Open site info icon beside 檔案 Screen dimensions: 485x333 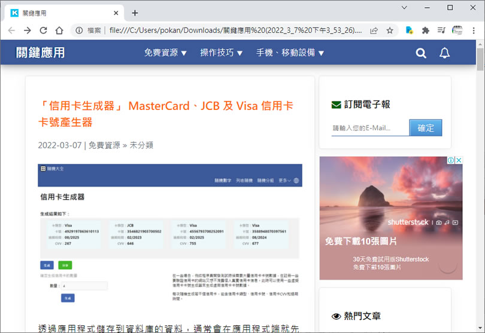tap(79, 30)
